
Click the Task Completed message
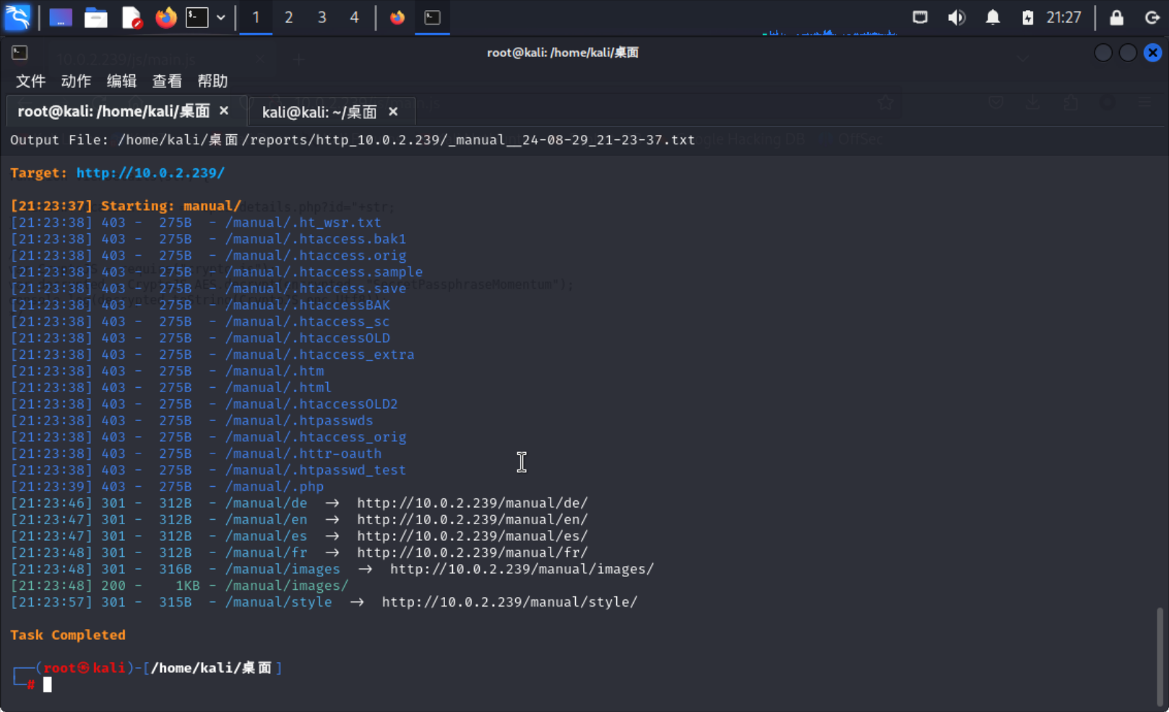[x=68, y=635]
